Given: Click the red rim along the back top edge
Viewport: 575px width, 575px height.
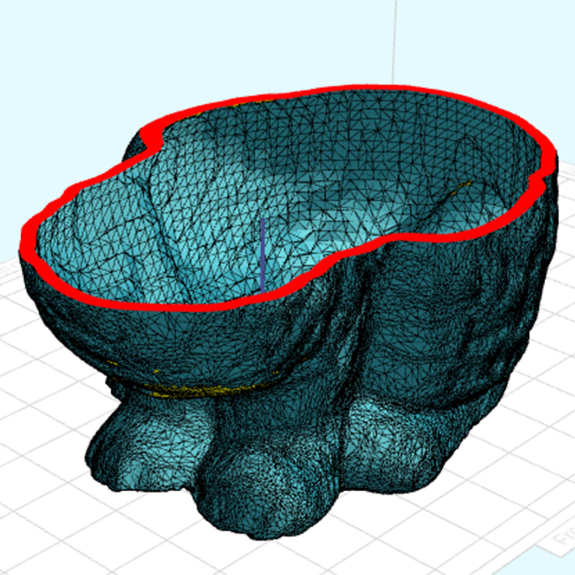Looking at the screenshot, I should coord(359,89).
